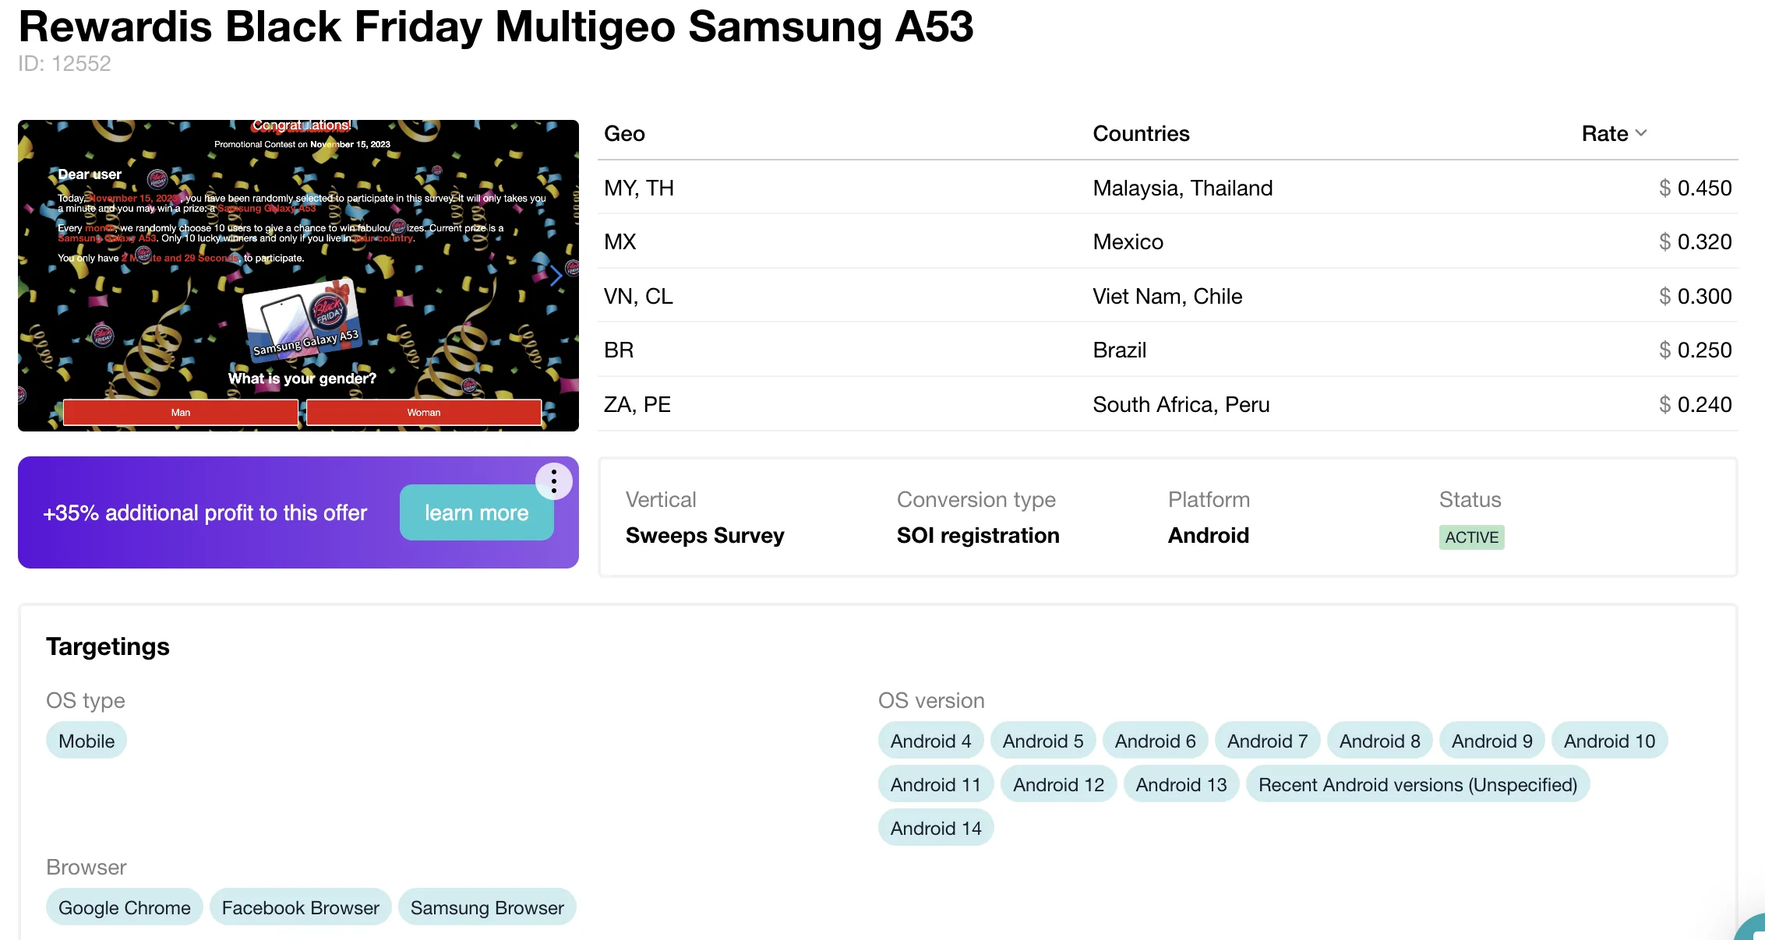Screen dimensions: 1765x940
Task: Click the Man button in preview
Action: click(x=181, y=412)
